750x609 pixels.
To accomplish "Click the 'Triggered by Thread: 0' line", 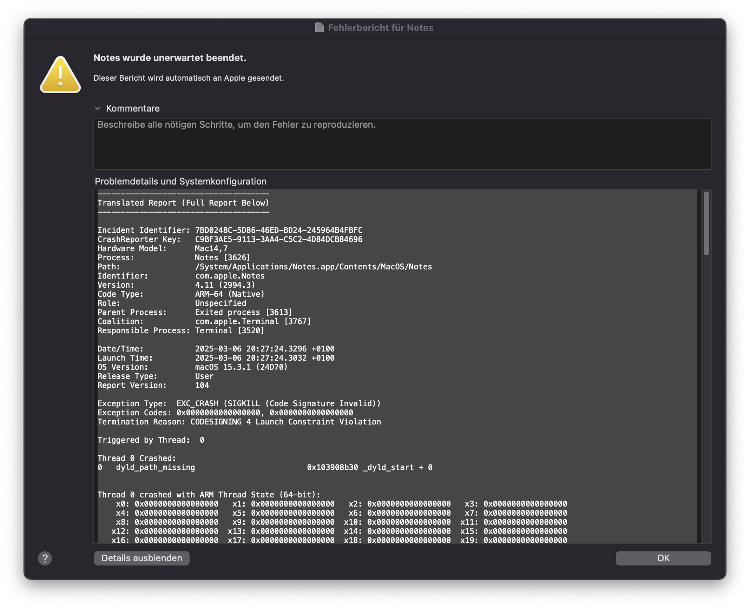I will point(151,440).
